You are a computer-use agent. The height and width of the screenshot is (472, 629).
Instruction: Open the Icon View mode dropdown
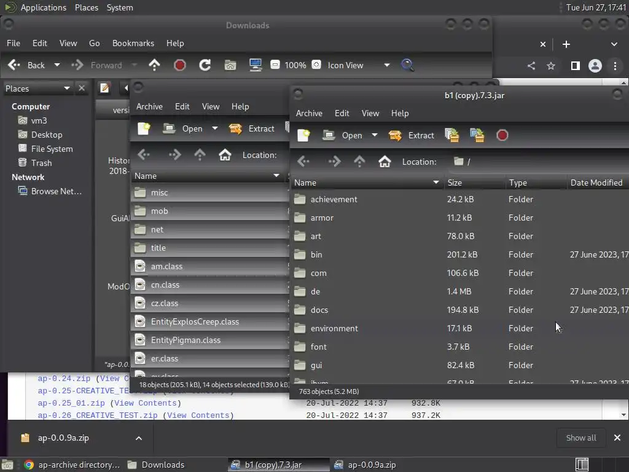pos(387,65)
